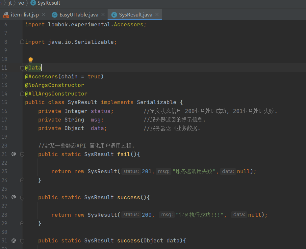This screenshot has height=249, width=306.
Task: Click the data field on line 18
Action: [x=97, y=128]
